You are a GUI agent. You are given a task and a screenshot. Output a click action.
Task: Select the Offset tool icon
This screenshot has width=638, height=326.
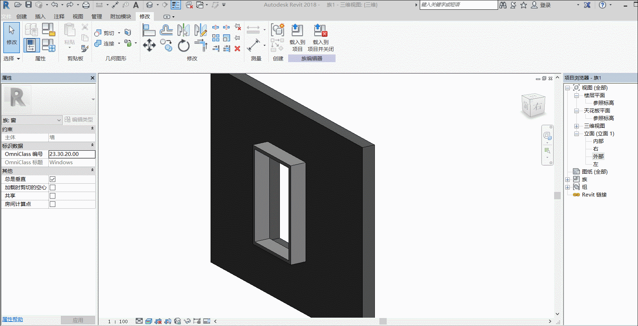(166, 30)
